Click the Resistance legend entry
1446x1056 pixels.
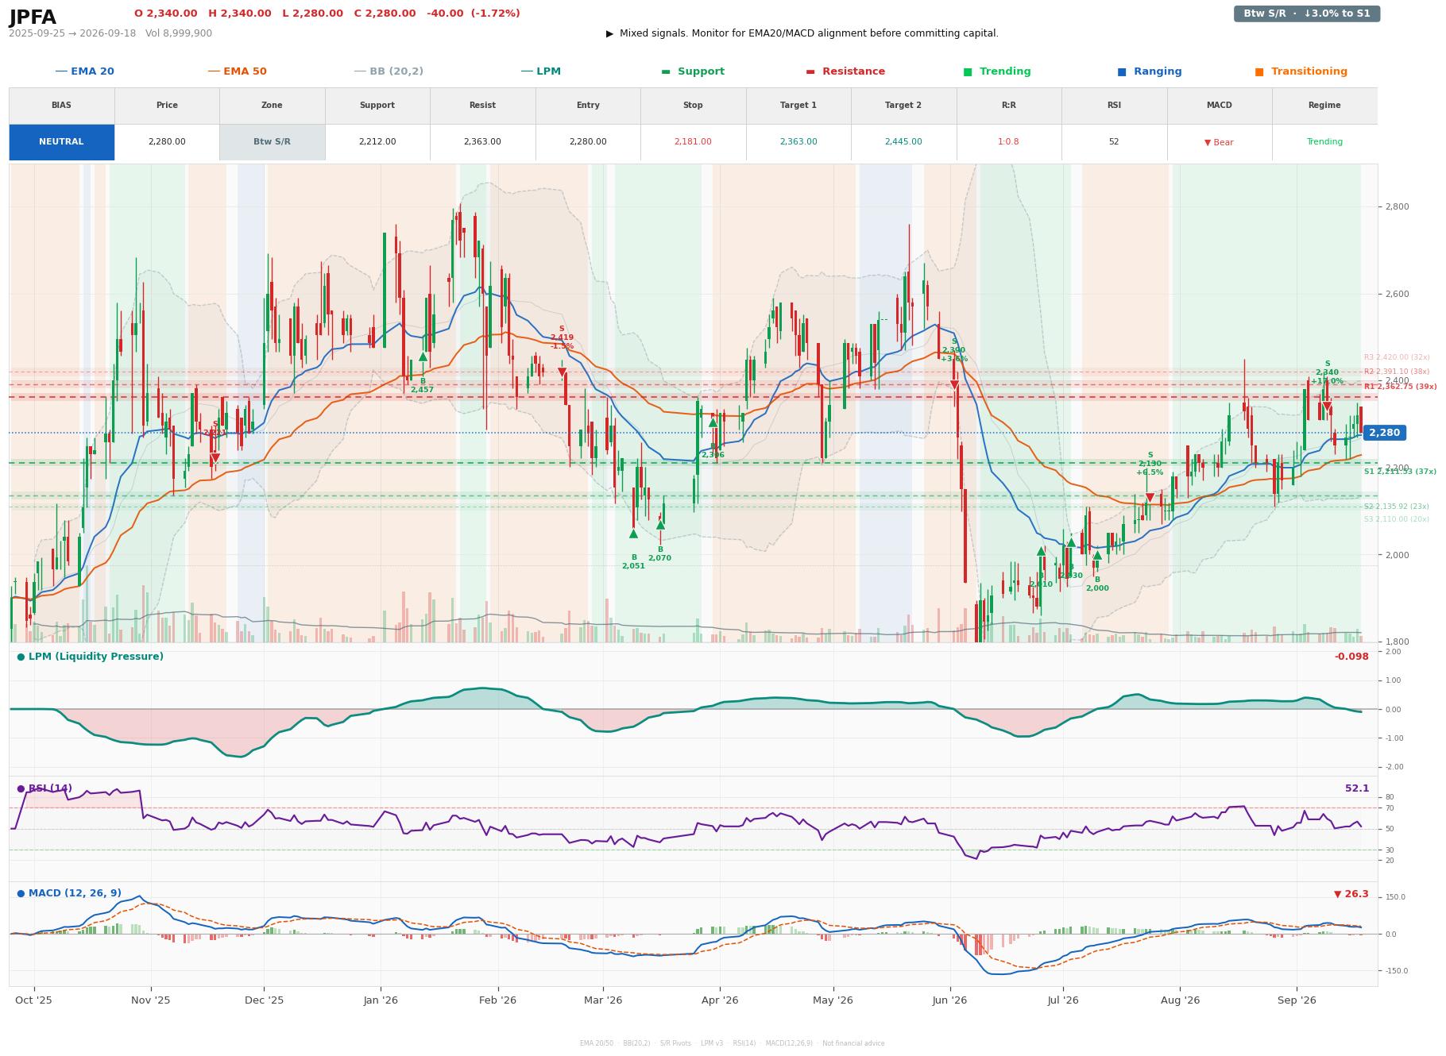[845, 71]
